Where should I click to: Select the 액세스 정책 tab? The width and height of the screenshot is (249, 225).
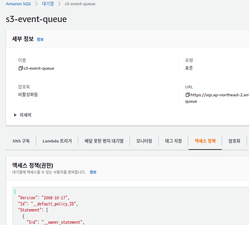pyautogui.click(x=205, y=141)
